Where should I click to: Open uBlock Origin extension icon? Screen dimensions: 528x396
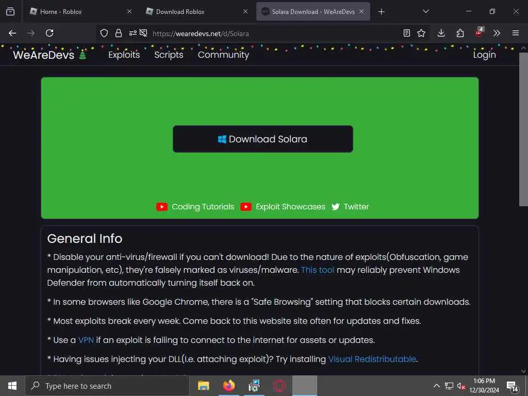click(479, 32)
